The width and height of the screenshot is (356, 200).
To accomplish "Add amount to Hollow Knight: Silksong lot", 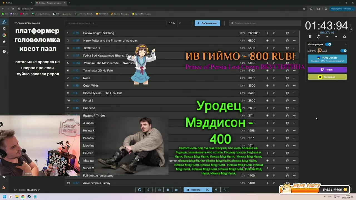I will point(267,33).
